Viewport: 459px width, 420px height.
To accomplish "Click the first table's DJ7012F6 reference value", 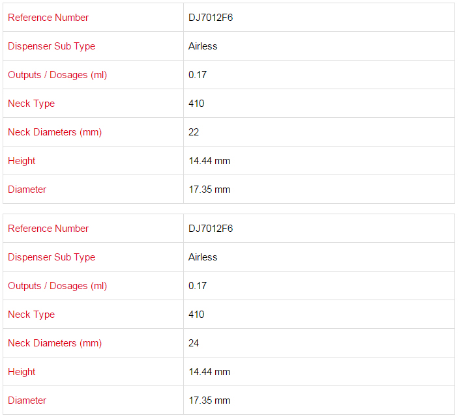I will pyautogui.click(x=211, y=18).
